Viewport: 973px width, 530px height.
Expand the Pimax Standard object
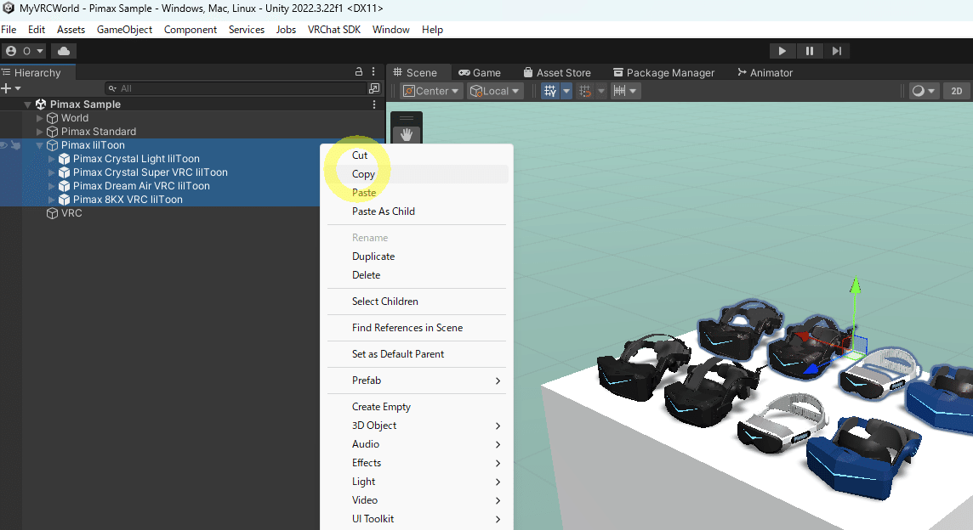(40, 132)
